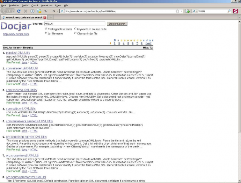Open HTML format link for com.ssttr.xml.XMLUtils
The width and height of the screenshot is (241, 183).
pyautogui.click(x=34, y=115)
